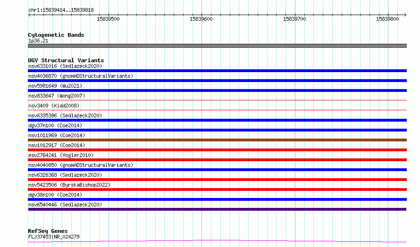Click the red bar for nsv5423506
Screen dimensions: 420x247
tap(217, 189)
